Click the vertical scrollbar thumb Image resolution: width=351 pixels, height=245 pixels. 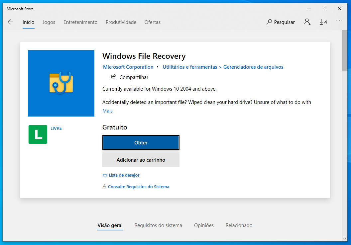pyautogui.click(x=344, y=50)
